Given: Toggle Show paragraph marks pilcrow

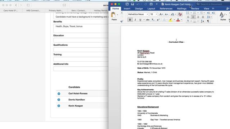Looking at the screenshot, I should [208, 21].
